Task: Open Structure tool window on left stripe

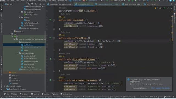Action: [x=1, y=73]
